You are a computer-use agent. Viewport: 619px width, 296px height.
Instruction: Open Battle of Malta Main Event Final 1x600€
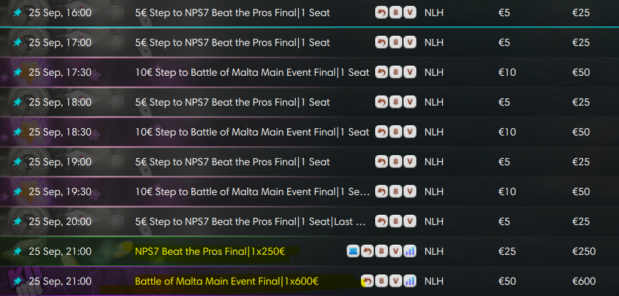coord(226,281)
